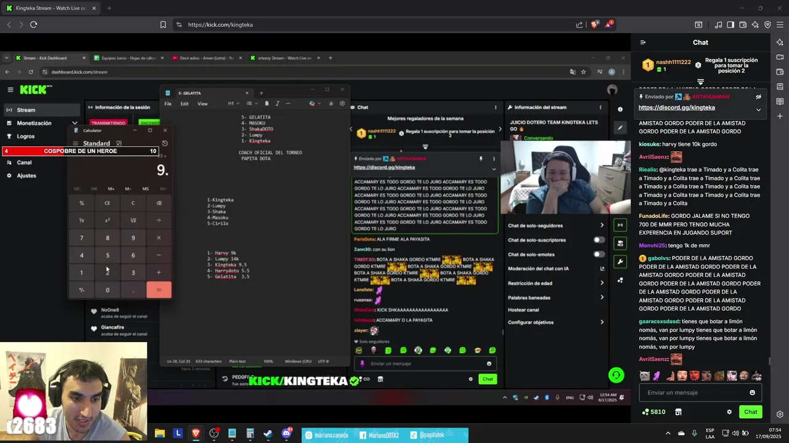Screen dimensions: 789x443
Task: Click the wrench icon in dashboard side rail
Action: (x=620, y=261)
